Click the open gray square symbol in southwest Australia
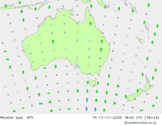 tap(43, 60)
